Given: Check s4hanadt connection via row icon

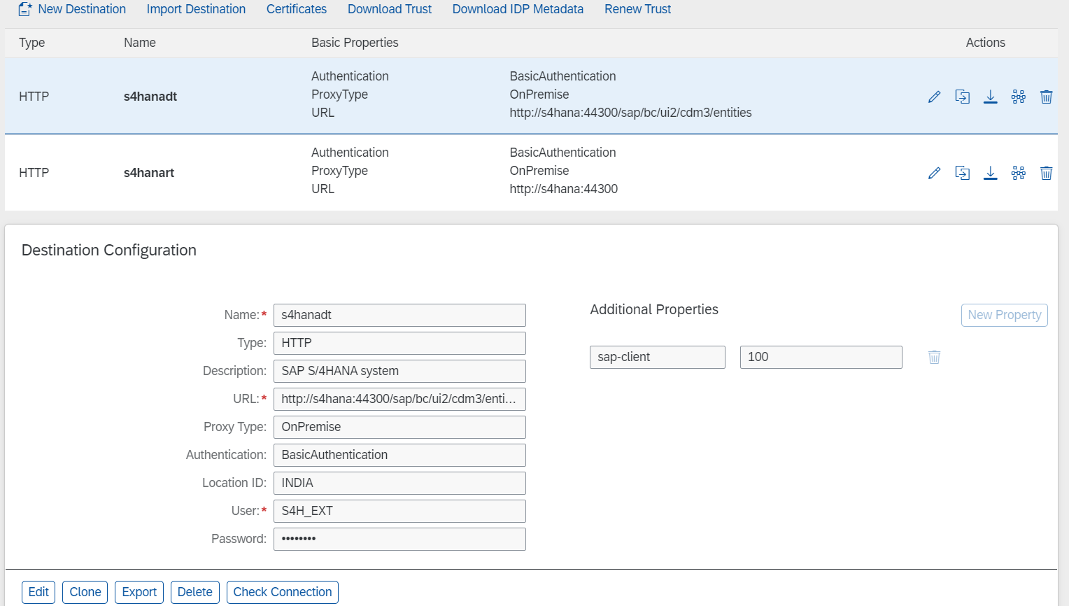Looking at the screenshot, I should tap(1018, 97).
